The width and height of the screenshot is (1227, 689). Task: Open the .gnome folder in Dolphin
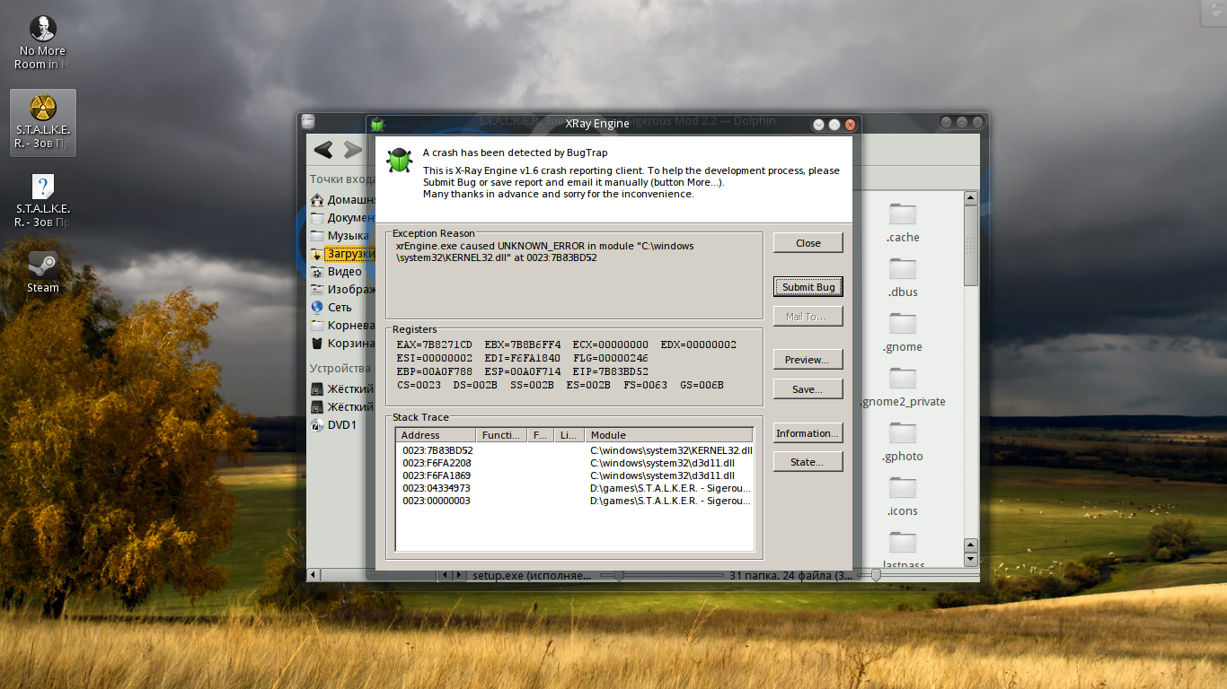[x=903, y=332]
